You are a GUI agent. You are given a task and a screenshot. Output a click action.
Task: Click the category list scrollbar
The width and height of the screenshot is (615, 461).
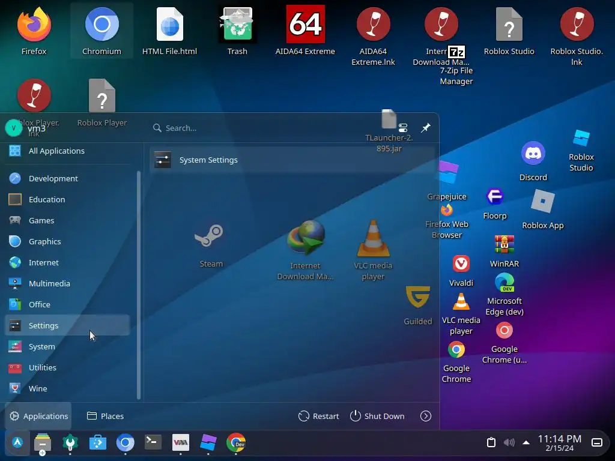point(139,285)
